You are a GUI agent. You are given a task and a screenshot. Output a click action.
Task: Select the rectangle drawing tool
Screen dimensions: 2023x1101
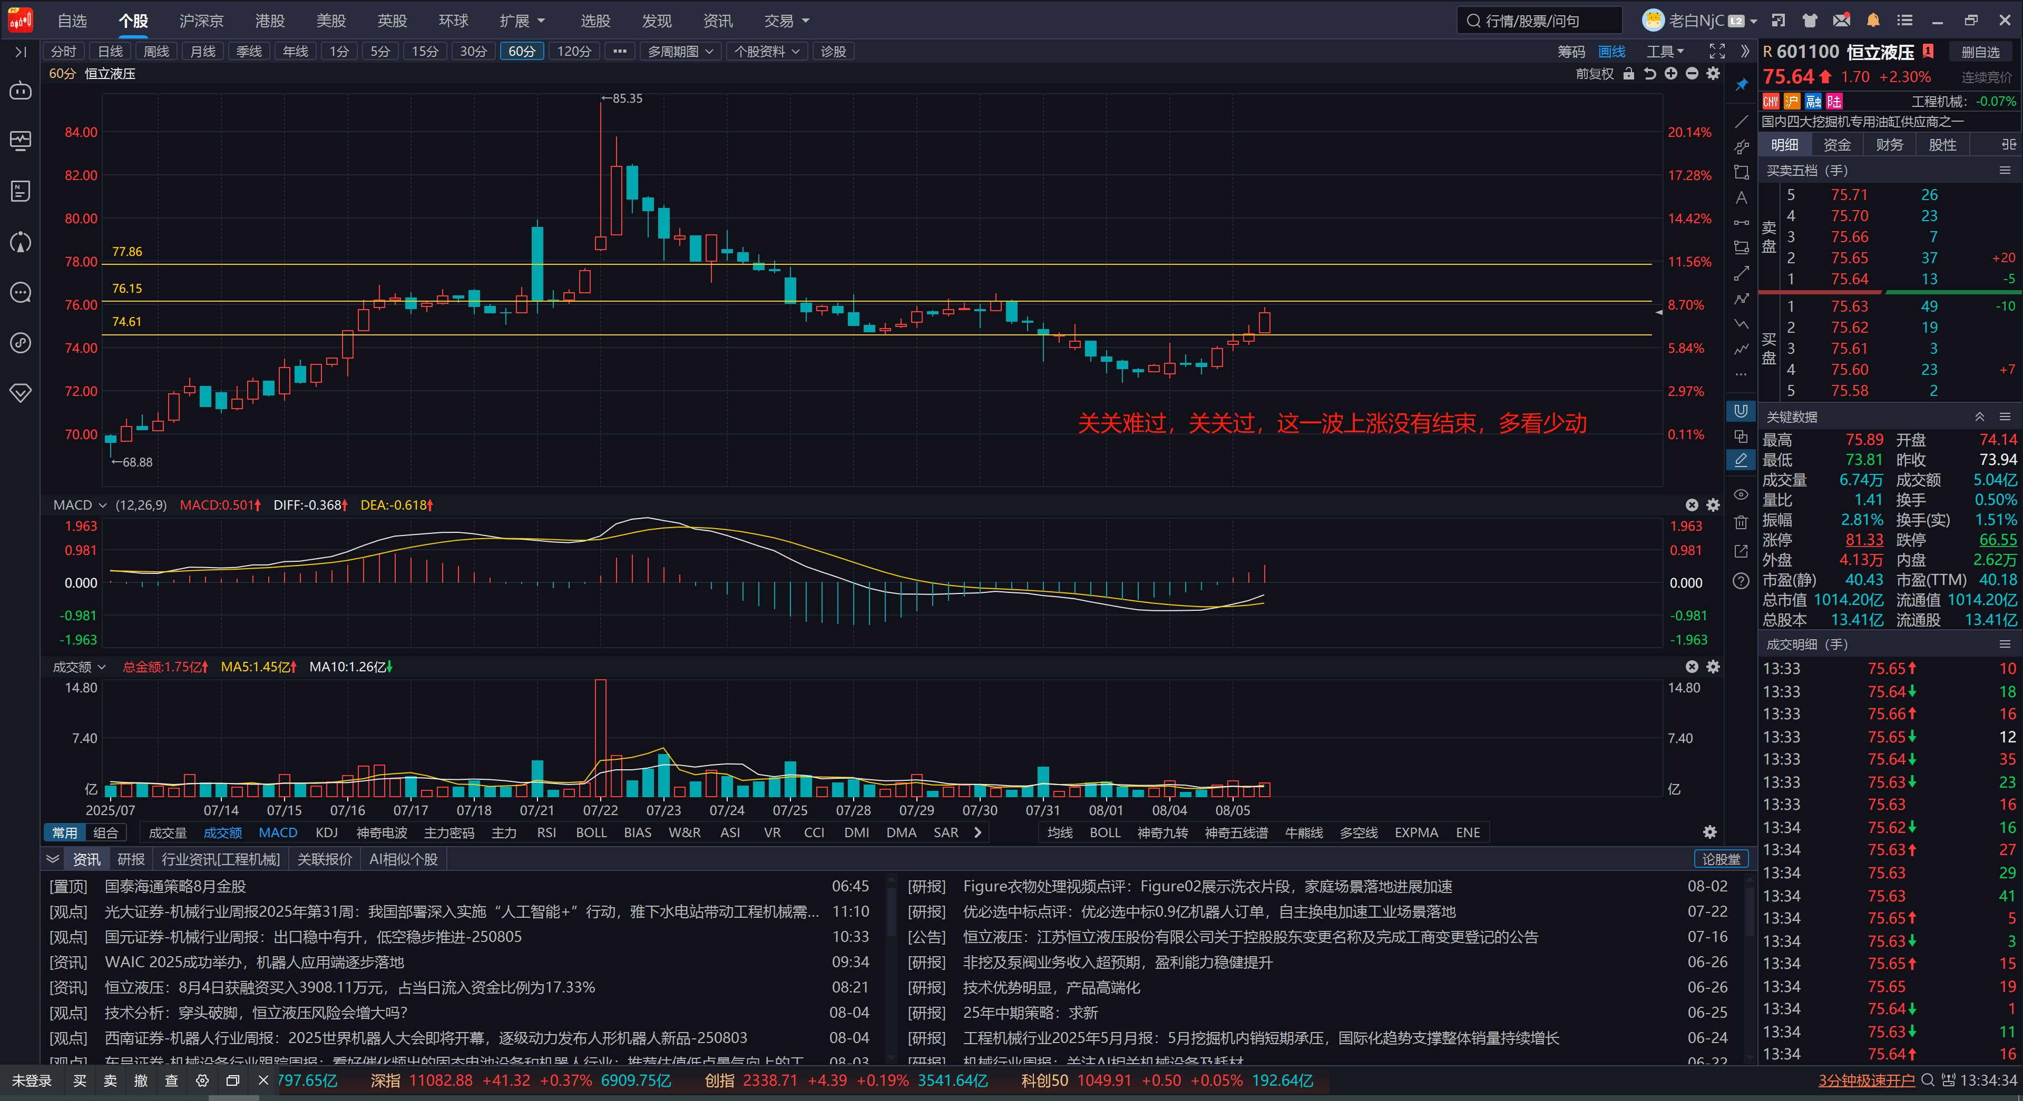pos(1741,173)
